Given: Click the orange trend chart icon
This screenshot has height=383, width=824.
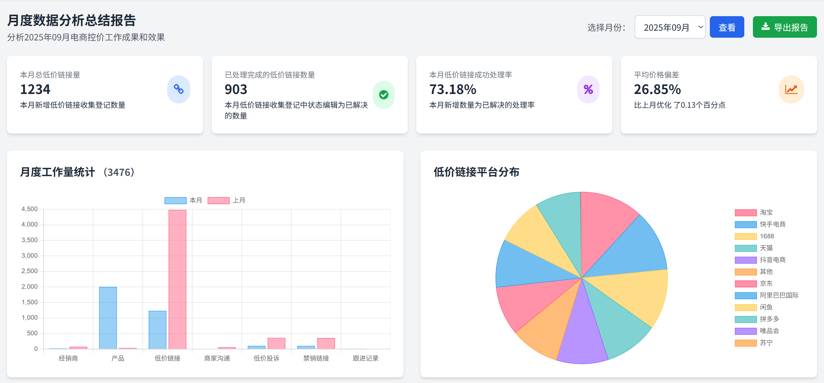Looking at the screenshot, I should coord(791,89).
